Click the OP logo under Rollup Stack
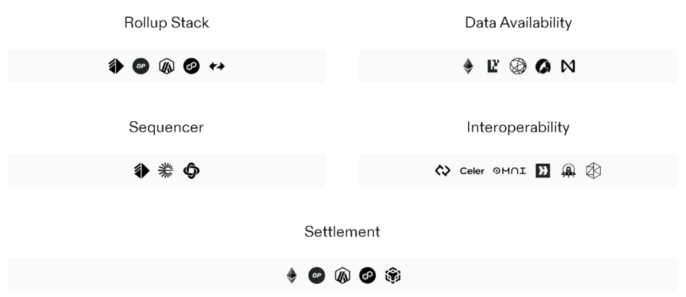Image resolution: width=686 pixels, height=297 pixels. tap(141, 66)
